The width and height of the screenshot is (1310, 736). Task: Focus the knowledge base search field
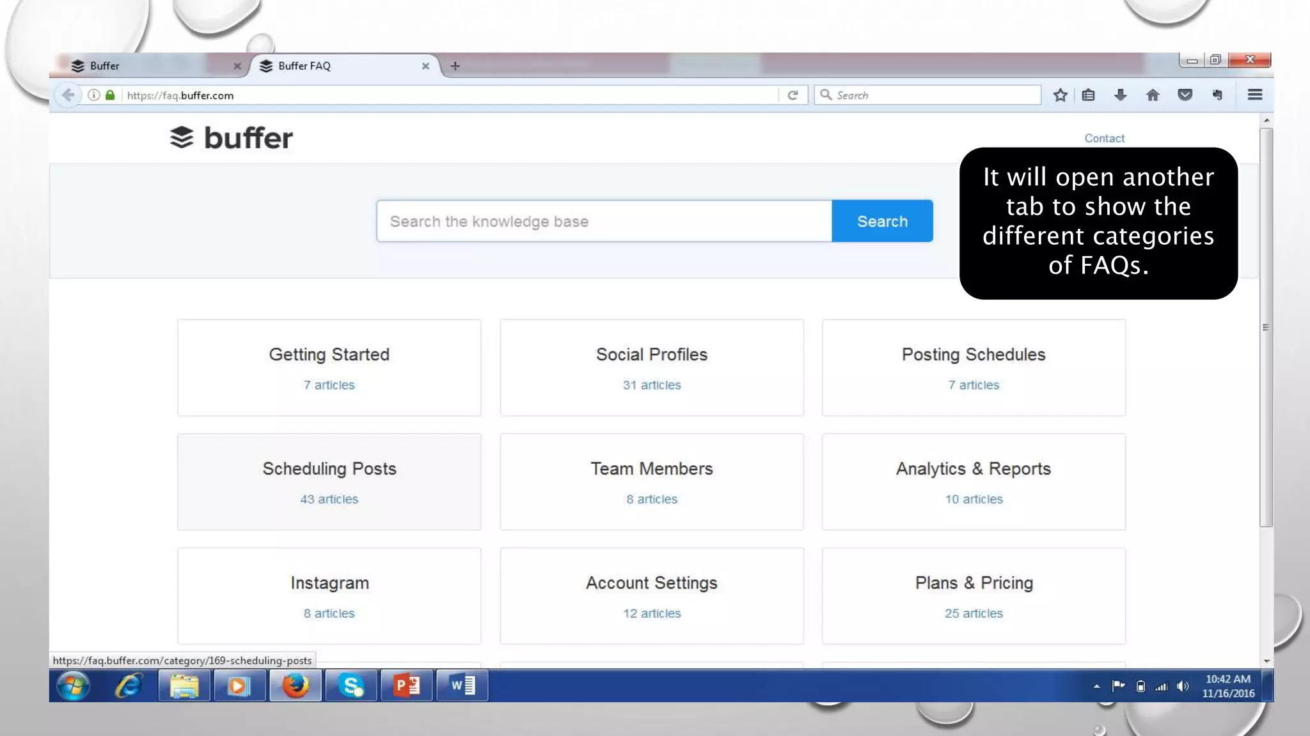click(x=604, y=221)
